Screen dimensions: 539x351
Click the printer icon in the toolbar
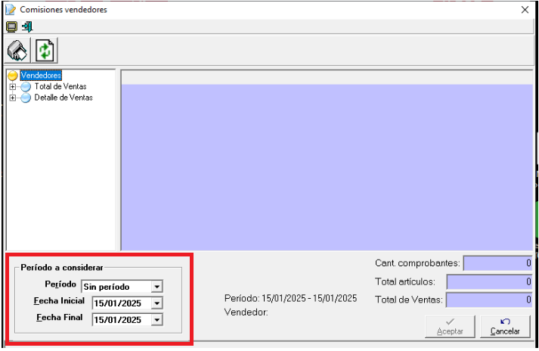click(x=17, y=51)
